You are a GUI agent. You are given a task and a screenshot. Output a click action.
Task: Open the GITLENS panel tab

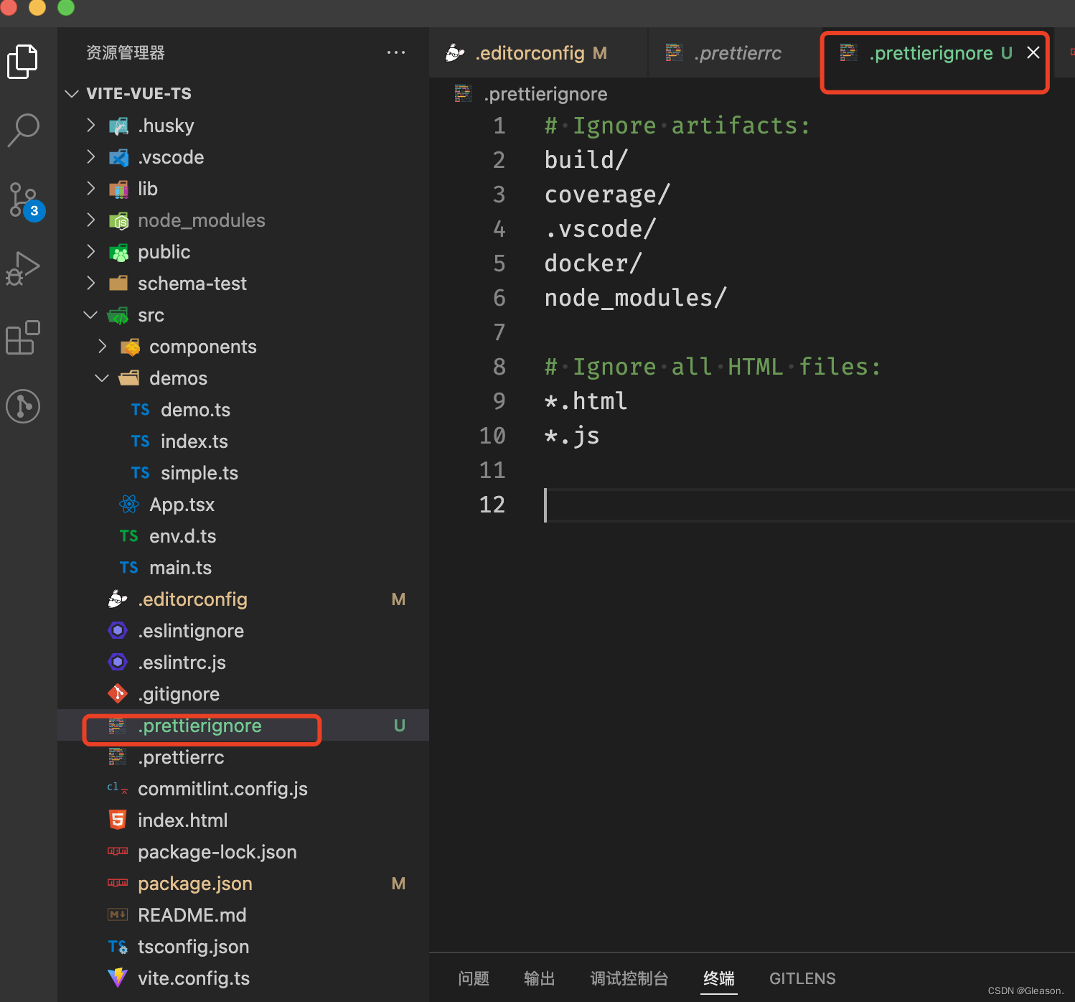click(x=802, y=978)
